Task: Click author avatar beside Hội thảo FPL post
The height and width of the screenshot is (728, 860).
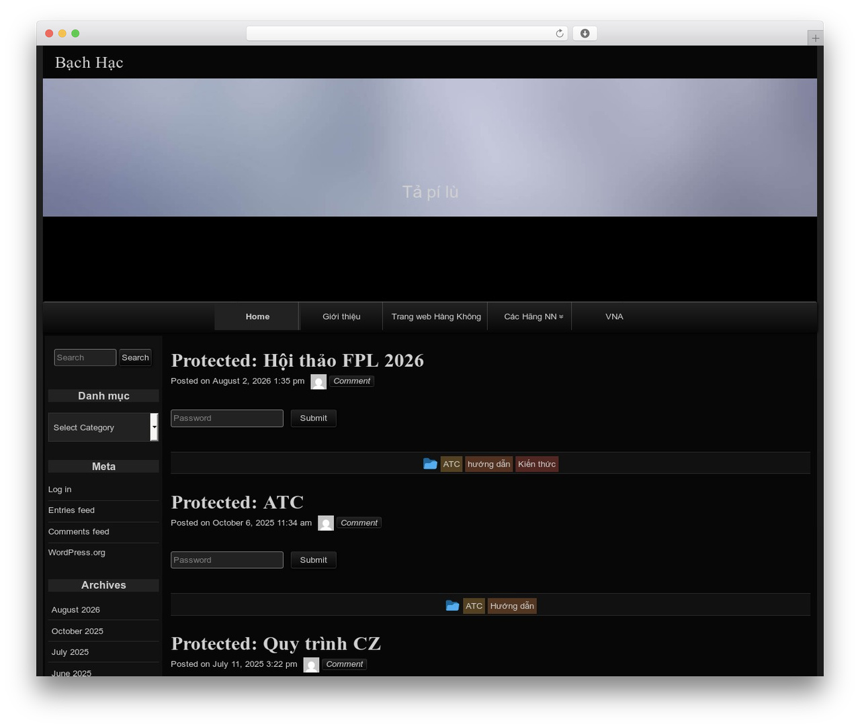Action: tap(318, 381)
